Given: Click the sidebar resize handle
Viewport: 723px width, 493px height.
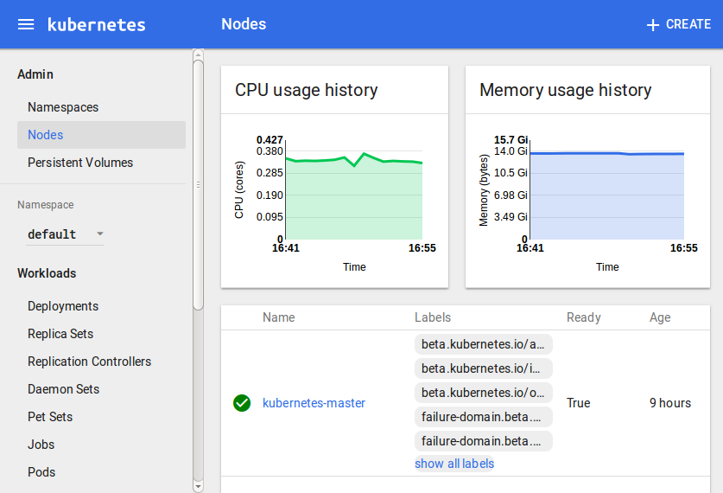Looking at the screenshot, I should coord(199,183).
